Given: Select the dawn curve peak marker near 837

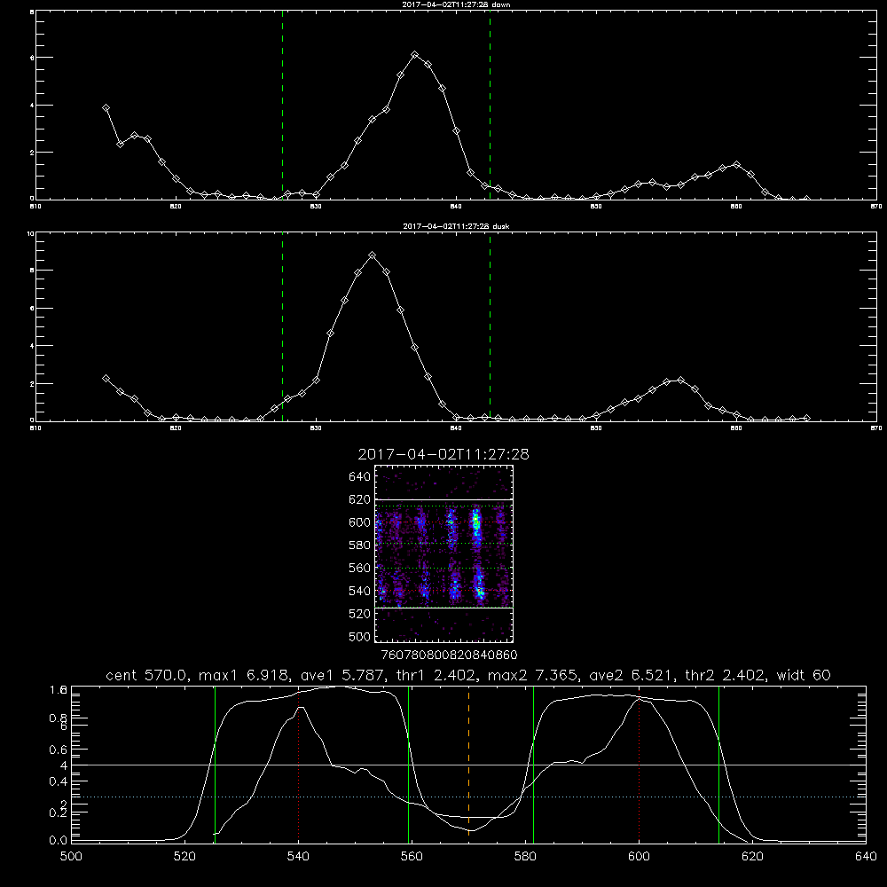Looking at the screenshot, I should 414,55.
